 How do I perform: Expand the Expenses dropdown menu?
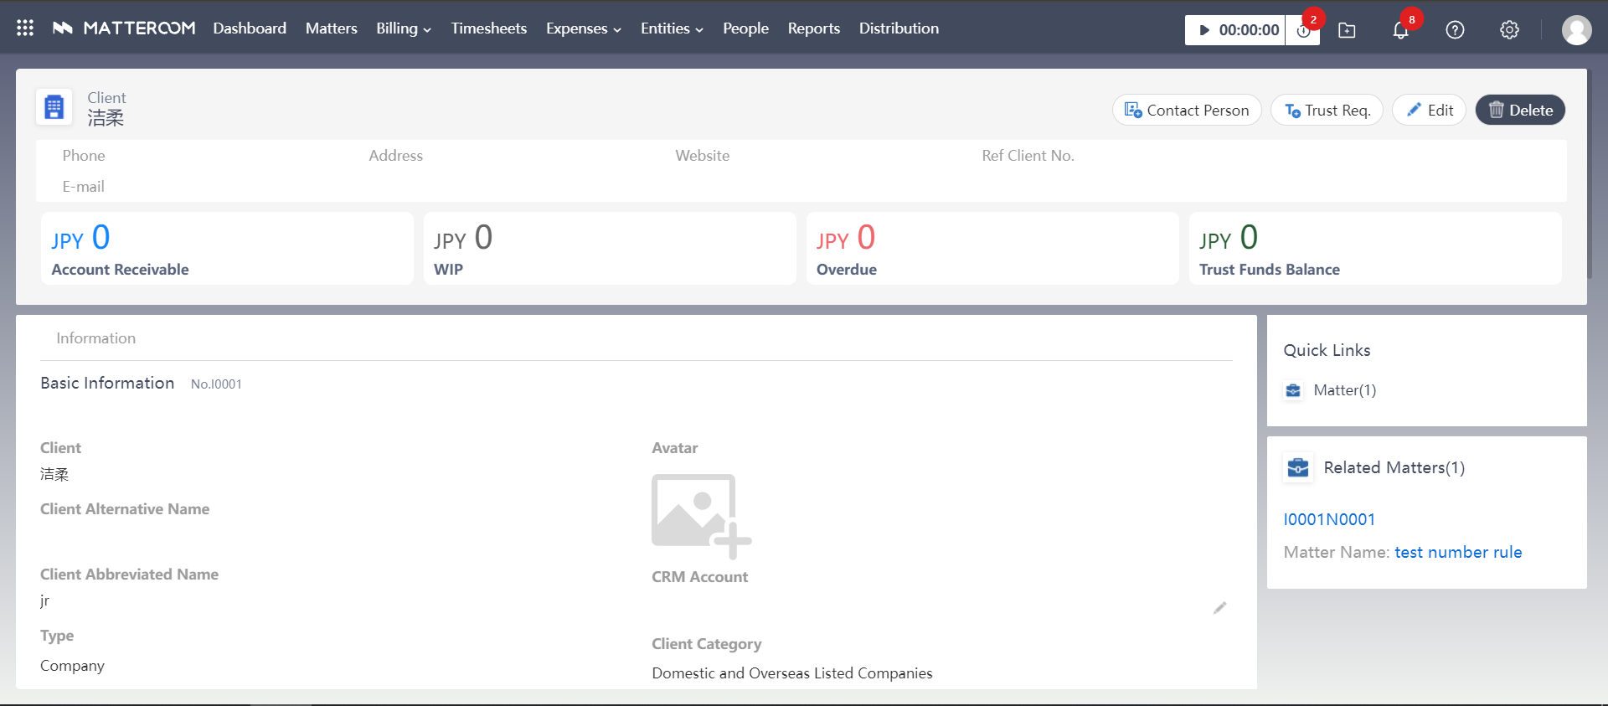pyautogui.click(x=583, y=28)
